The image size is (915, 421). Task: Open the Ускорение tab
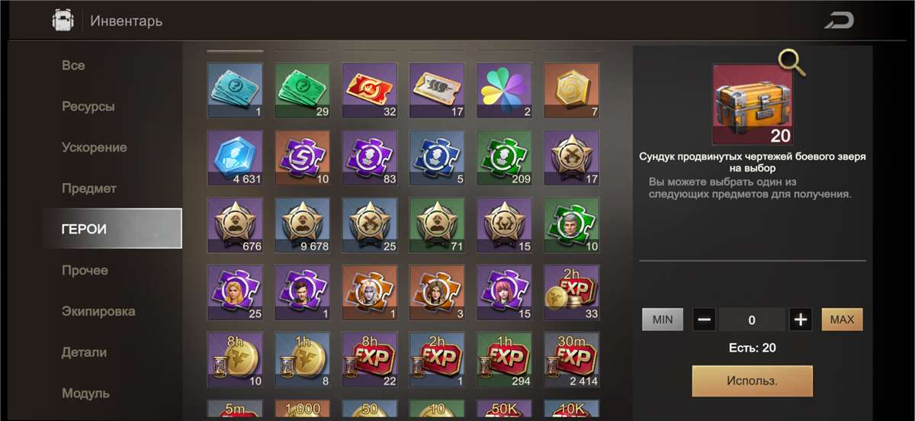95,147
